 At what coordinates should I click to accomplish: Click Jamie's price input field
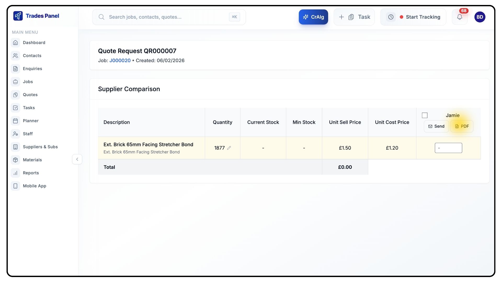click(448, 148)
